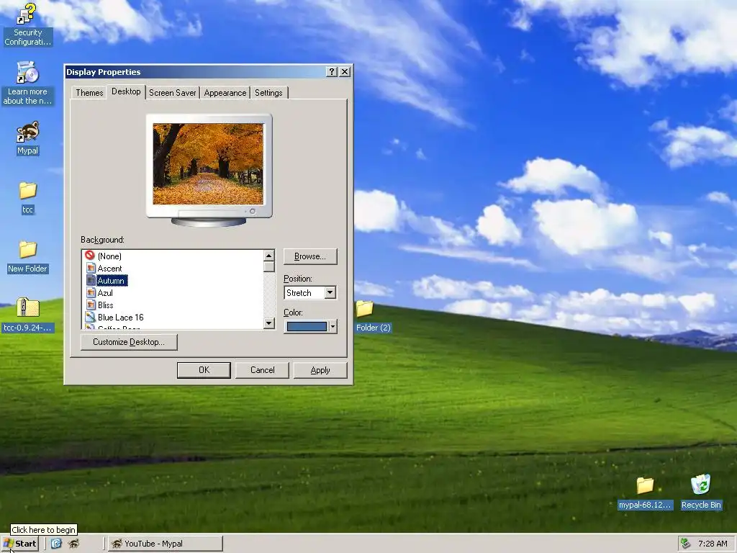Screen dimensions: 737x553
Task: Click the background list scrollbar thumb
Action: (269, 266)
